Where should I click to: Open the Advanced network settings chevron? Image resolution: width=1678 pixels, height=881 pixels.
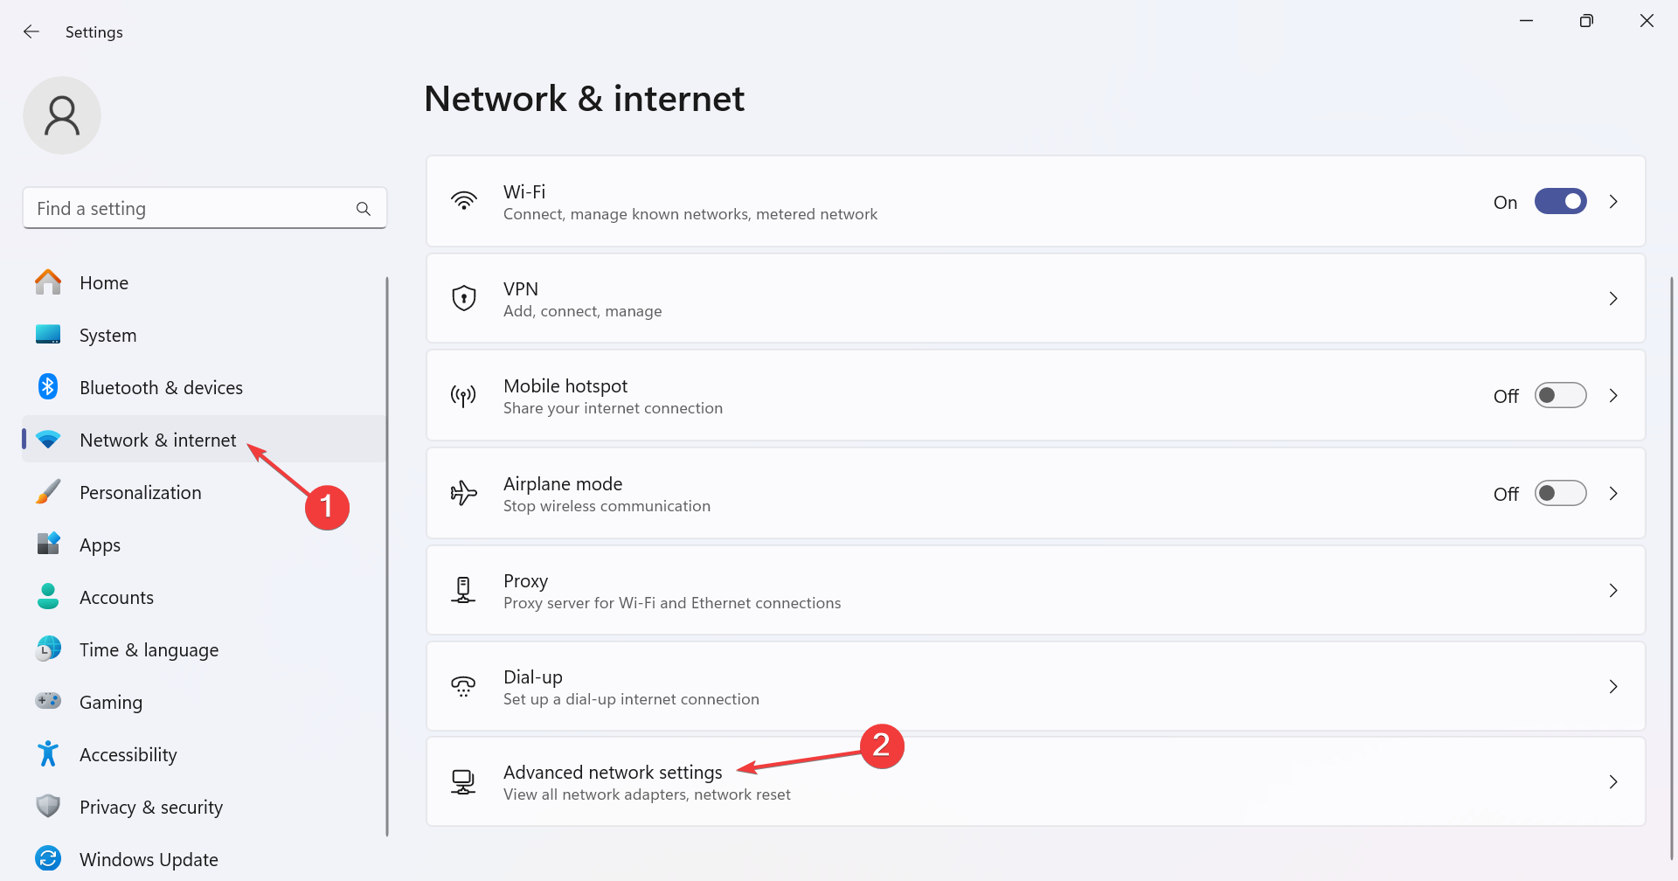[1613, 782]
